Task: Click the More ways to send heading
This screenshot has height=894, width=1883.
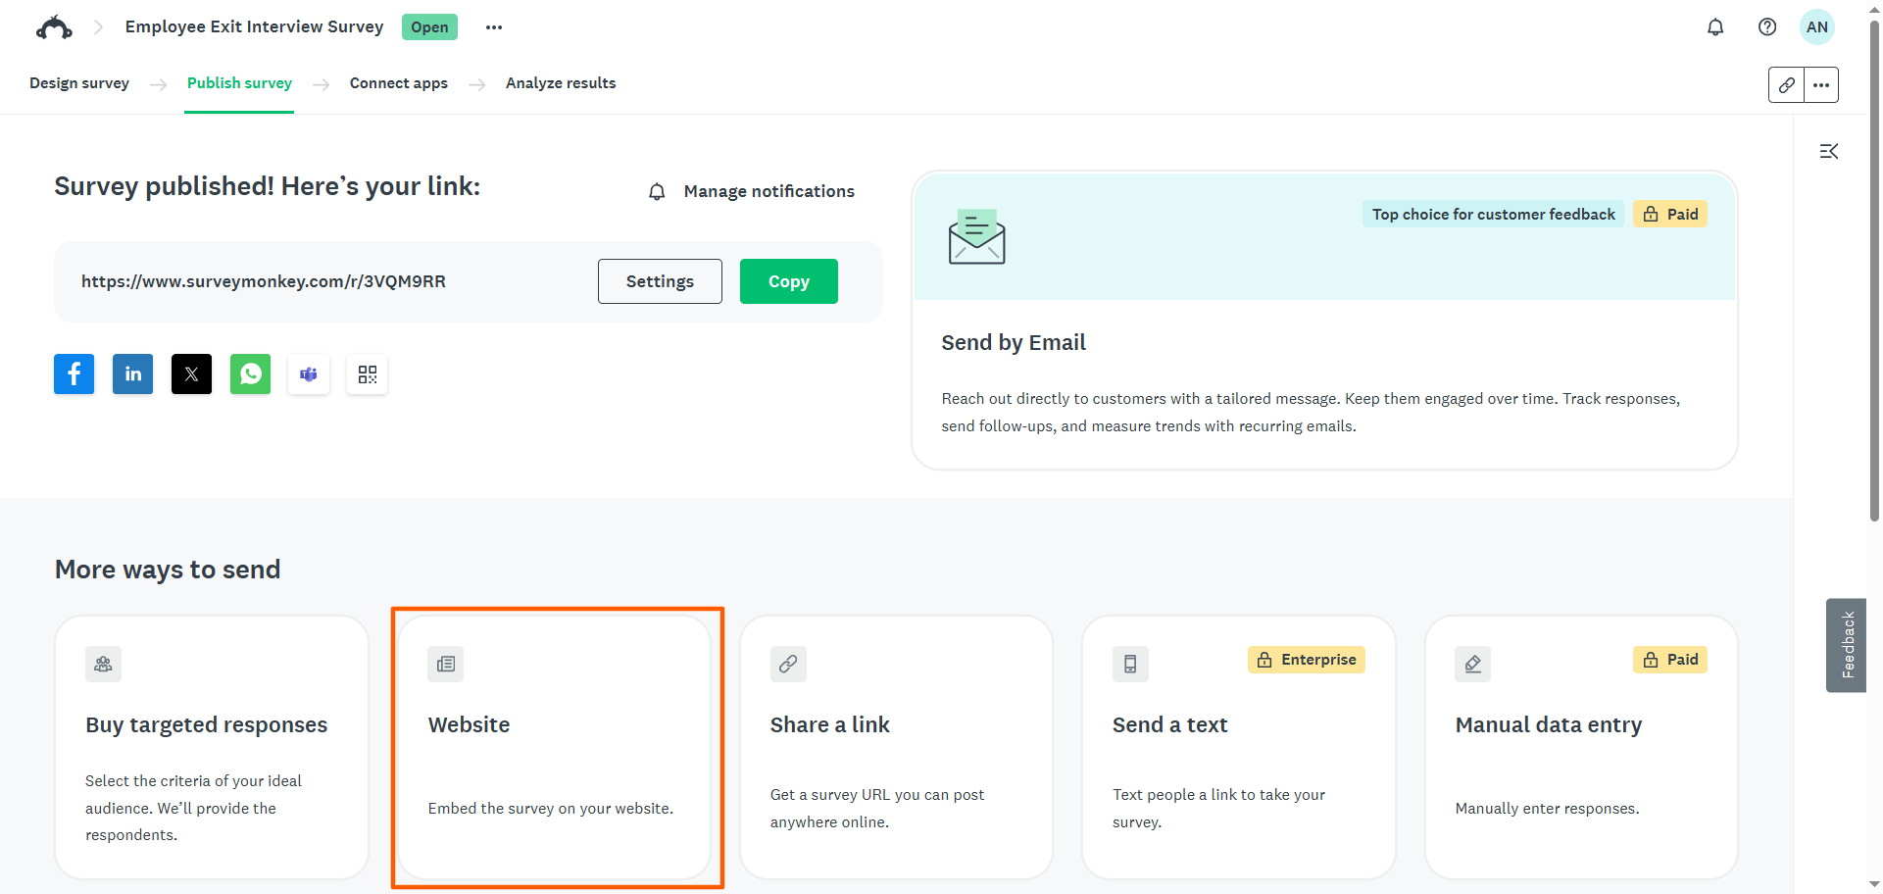Action: click(168, 570)
